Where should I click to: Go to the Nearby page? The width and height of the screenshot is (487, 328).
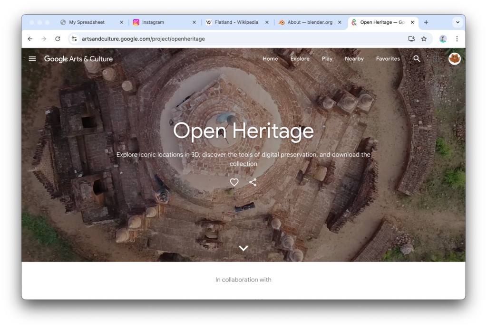(354, 59)
